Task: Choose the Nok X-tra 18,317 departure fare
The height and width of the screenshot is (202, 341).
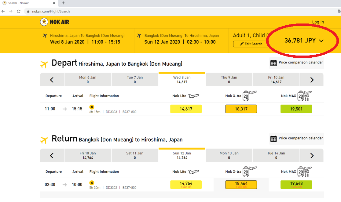Action: coord(241,109)
